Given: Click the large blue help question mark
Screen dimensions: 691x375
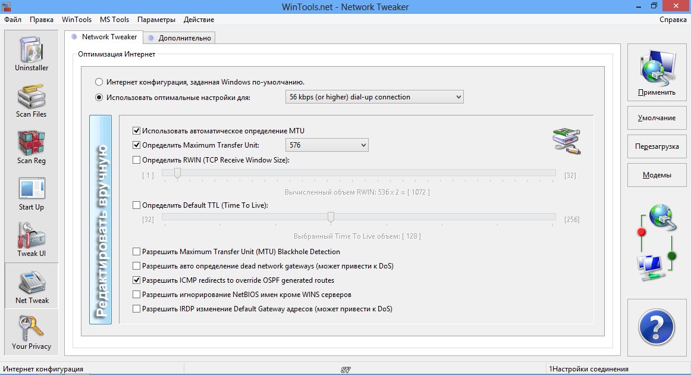Looking at the screenshot, I should (x=656, y=327).
